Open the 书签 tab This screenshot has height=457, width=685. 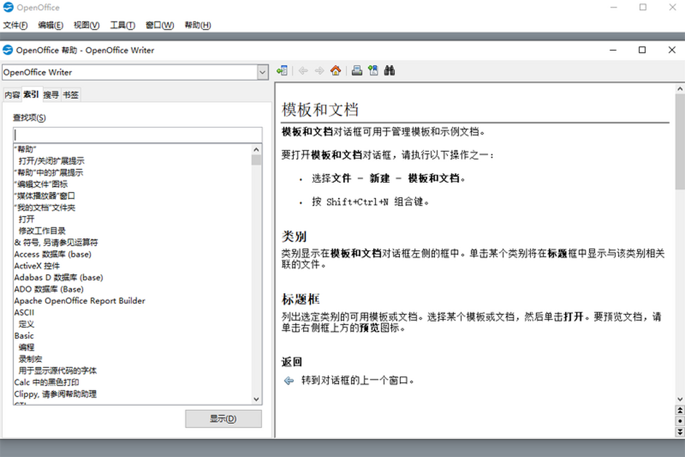[71, 95]
